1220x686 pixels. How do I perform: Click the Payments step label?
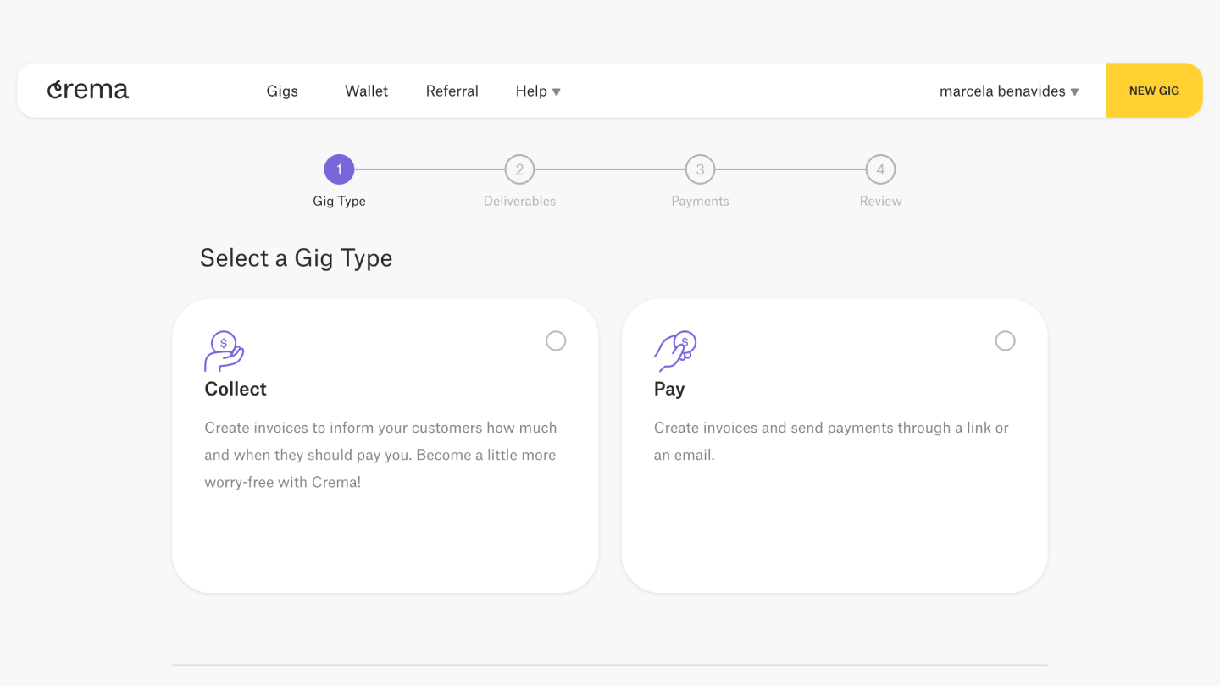click(x=700, y=201)
